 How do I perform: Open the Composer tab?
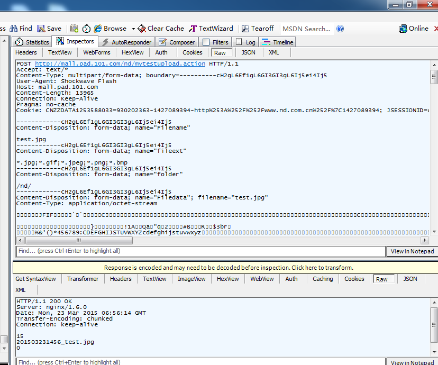point(177,42)
